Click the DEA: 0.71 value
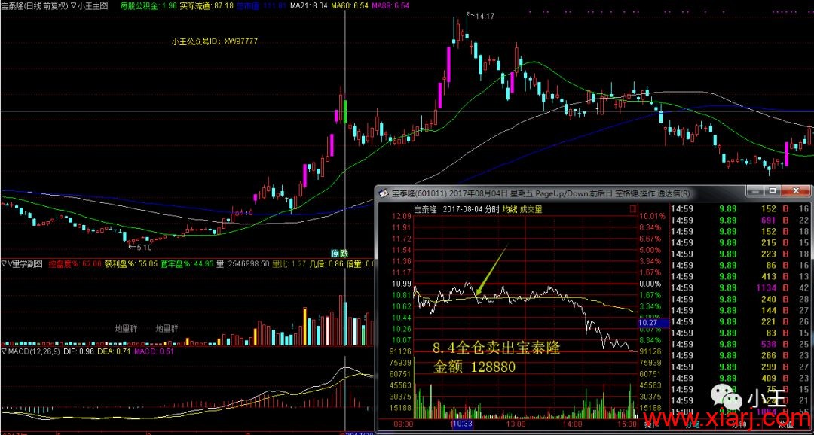The width and height of the screenshot is (814, 435). coord(114,351)
